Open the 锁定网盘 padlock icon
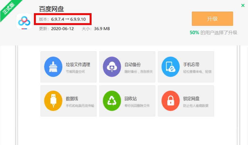 [170, 101]
